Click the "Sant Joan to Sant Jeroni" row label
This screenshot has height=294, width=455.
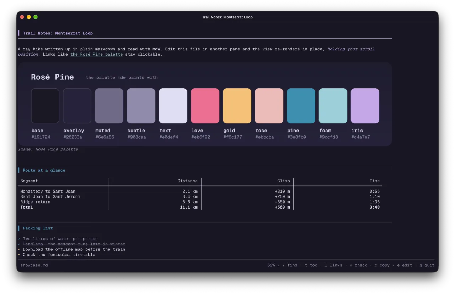tap(50, 197)
